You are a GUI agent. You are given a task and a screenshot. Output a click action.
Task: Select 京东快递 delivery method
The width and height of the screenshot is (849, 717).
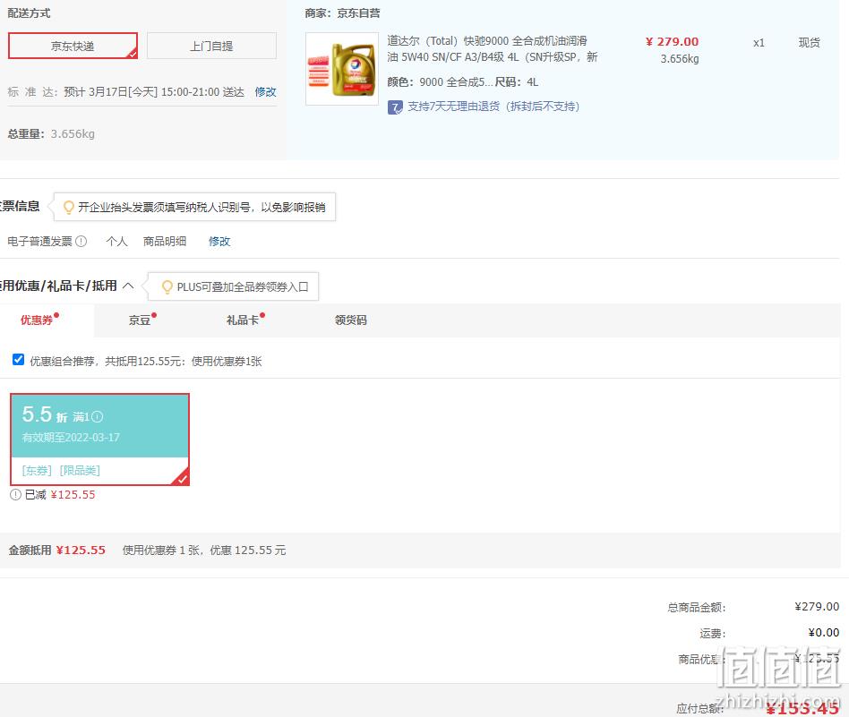pyautogui.click(x=73, y=46)
